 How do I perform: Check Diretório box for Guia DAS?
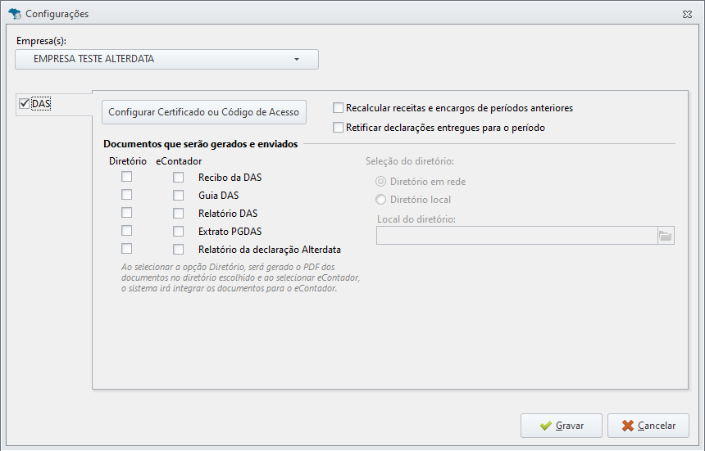tap(127, 194)
